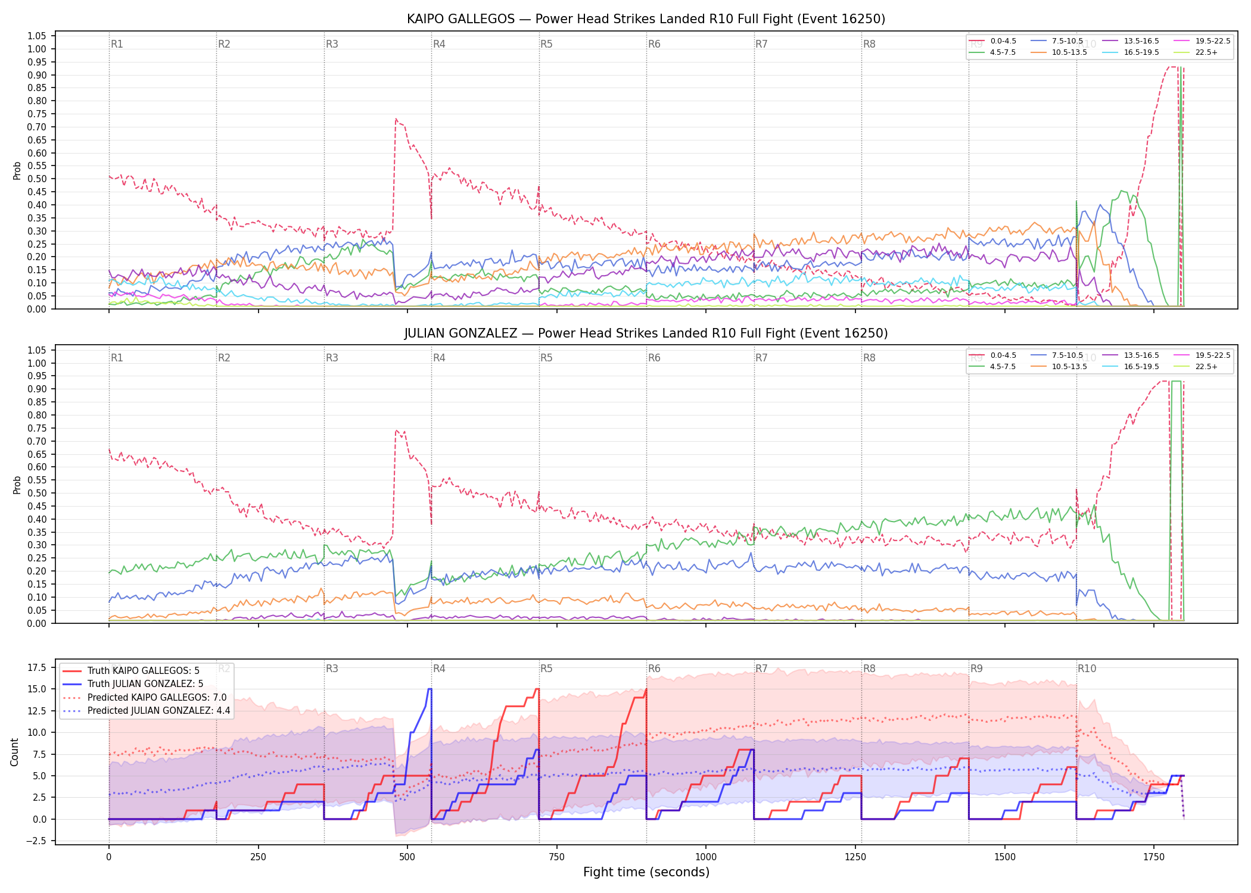Click x-axis tick label 250
1251x893 pixels.
coord(258,857)
